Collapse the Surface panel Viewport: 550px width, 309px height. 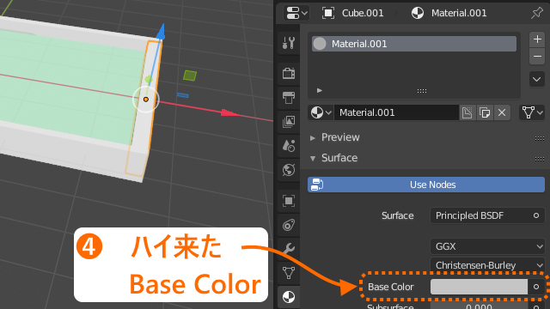pos(313,158)
